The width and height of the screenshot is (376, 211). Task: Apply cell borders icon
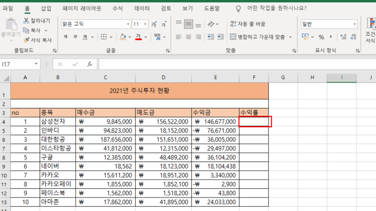click(104, 37)
